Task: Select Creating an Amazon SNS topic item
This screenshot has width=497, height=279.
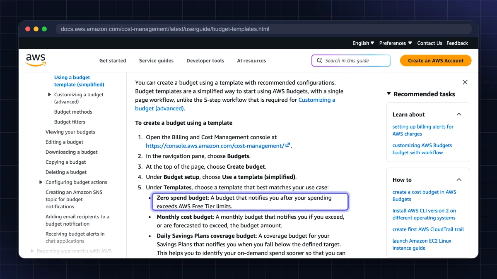Action: coord(74,199)
